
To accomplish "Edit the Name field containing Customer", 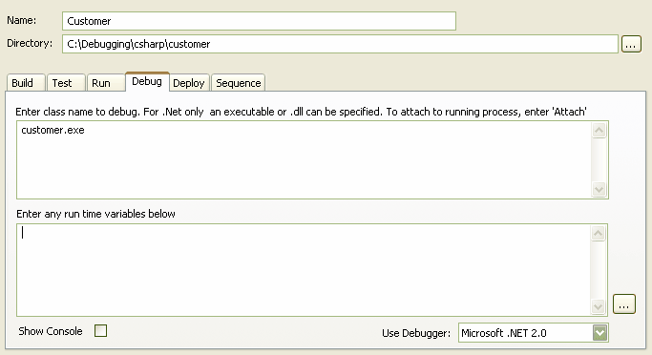I will [x=259, y=21].
